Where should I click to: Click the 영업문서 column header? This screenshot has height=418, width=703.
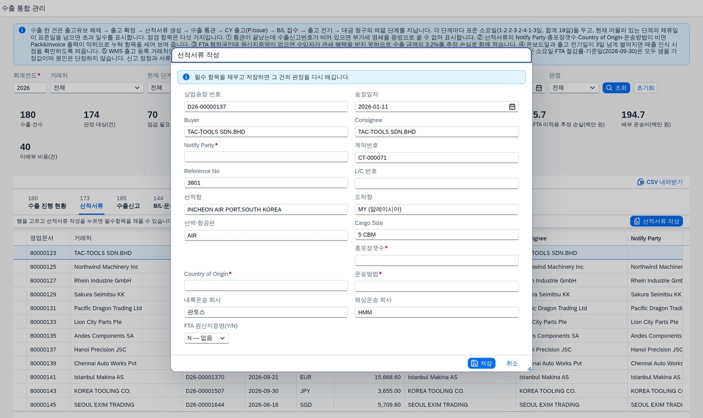click(48, 238)
